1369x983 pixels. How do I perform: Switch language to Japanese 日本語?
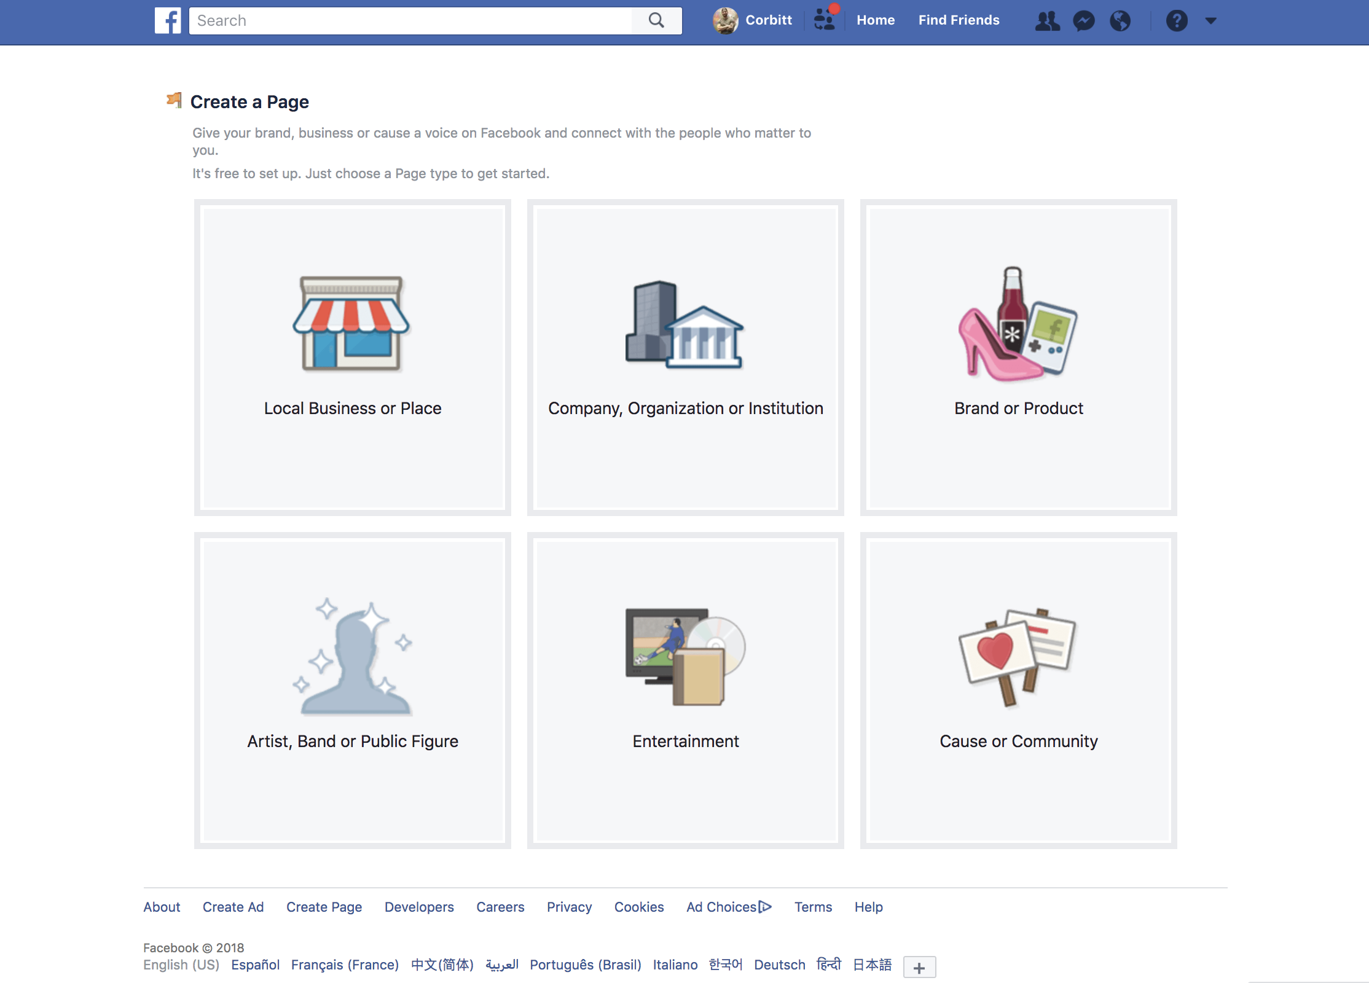(x=872, y=965)
